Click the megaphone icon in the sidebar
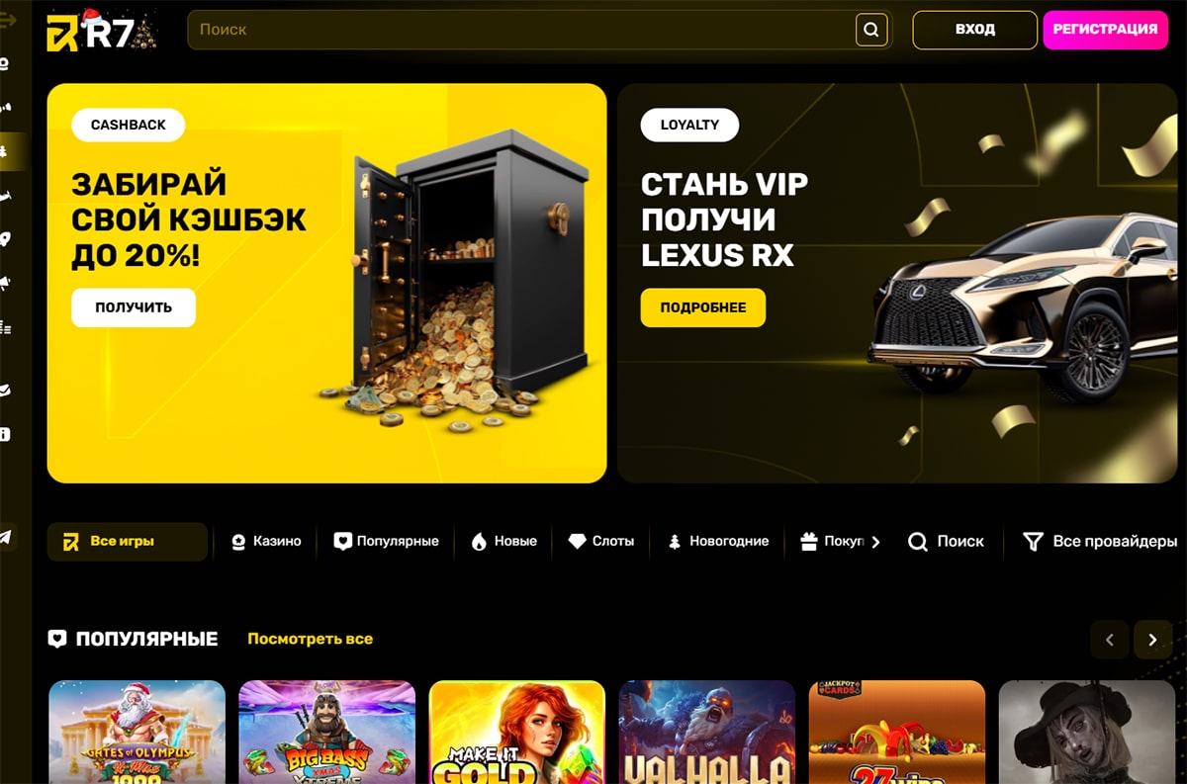 click(x=6, y=284)
